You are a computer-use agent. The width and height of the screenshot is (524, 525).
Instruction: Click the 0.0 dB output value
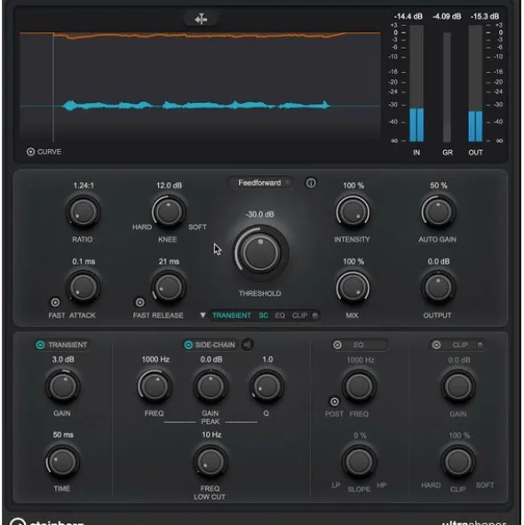[439, 261]
